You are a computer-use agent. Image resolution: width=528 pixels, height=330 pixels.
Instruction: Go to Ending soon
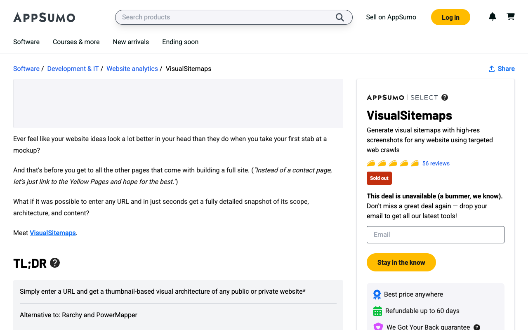[180, 42]
